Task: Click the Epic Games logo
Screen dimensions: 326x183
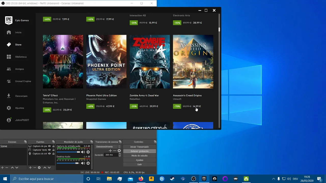Action: coord(9,20)
